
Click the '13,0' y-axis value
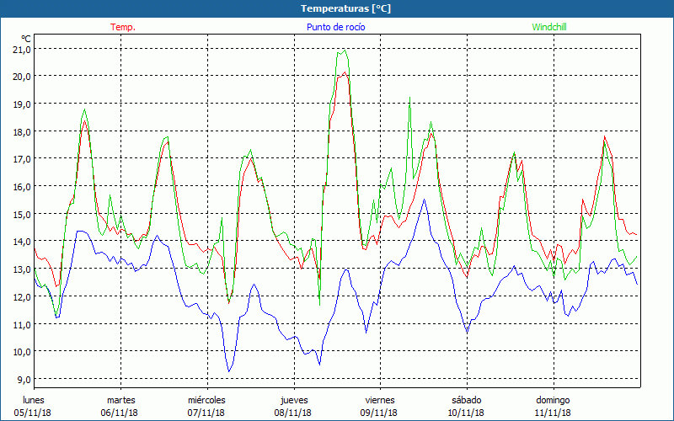tap(22, 269)
